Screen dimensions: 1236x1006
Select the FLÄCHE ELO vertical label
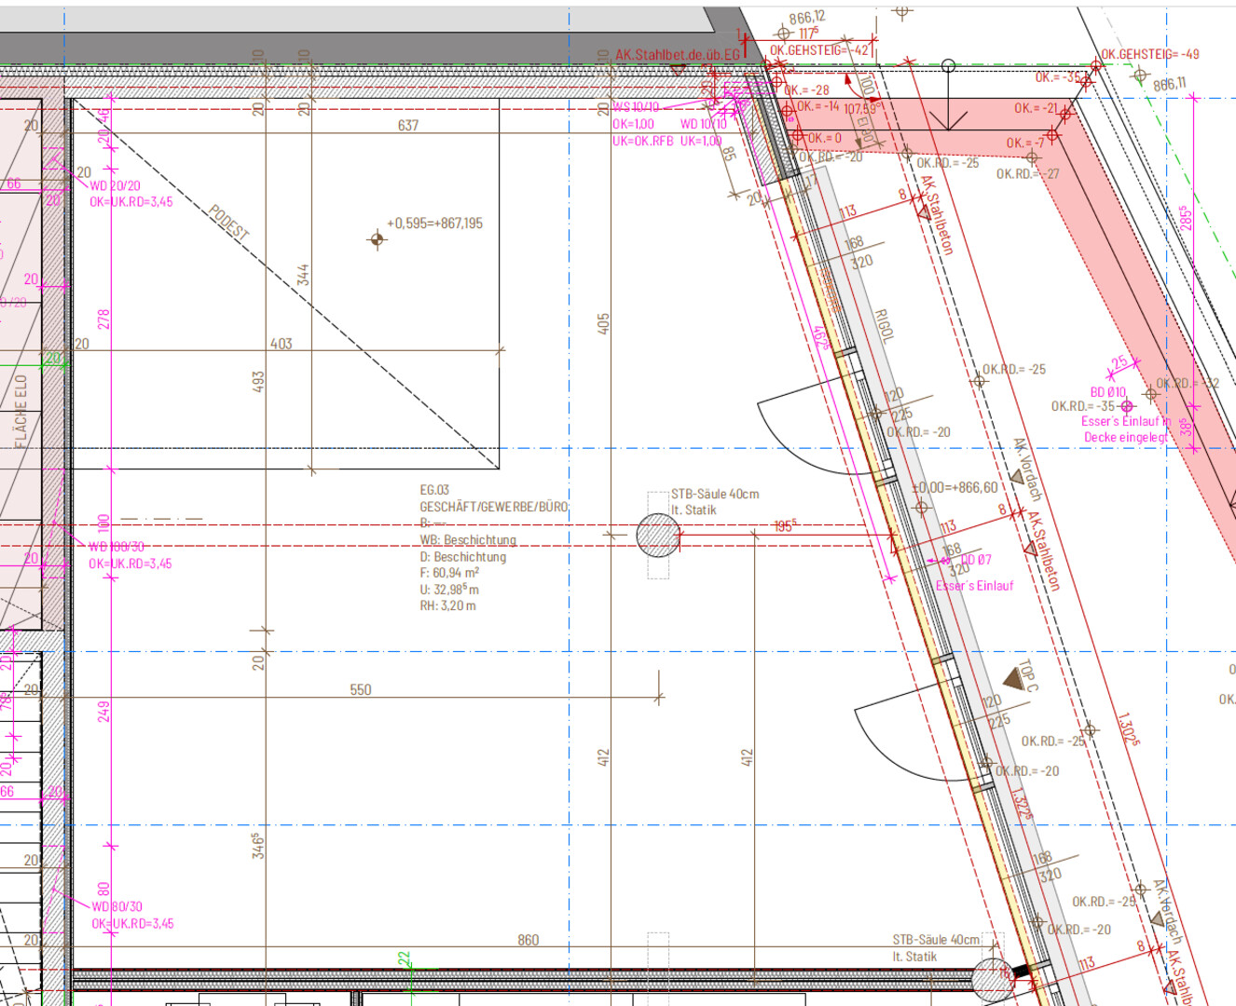tap(21, 411)
